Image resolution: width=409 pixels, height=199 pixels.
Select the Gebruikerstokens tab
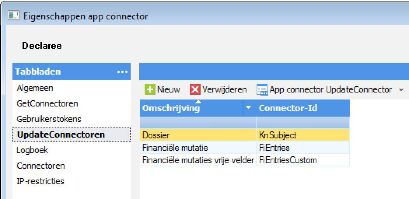[x=49, y=119]
